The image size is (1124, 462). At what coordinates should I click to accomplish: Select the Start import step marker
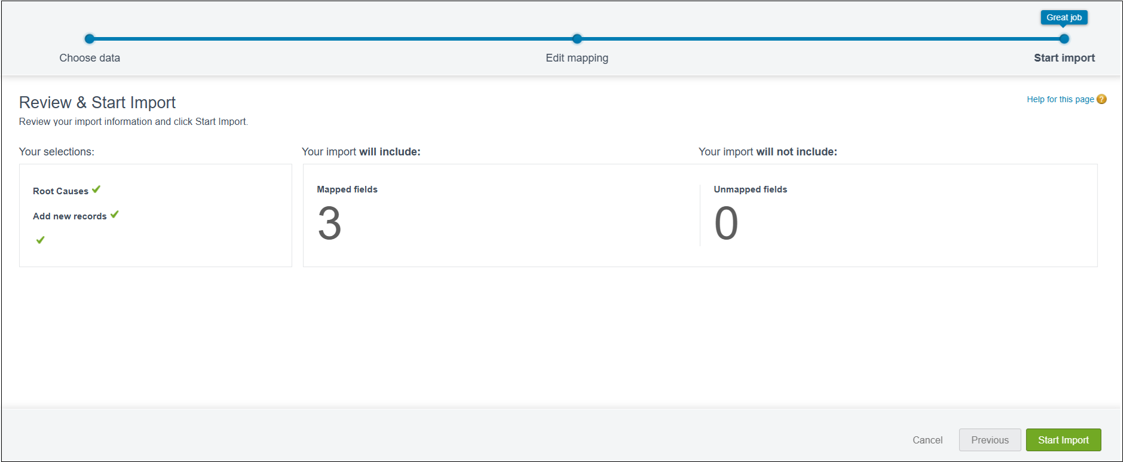coord(1064,39)
